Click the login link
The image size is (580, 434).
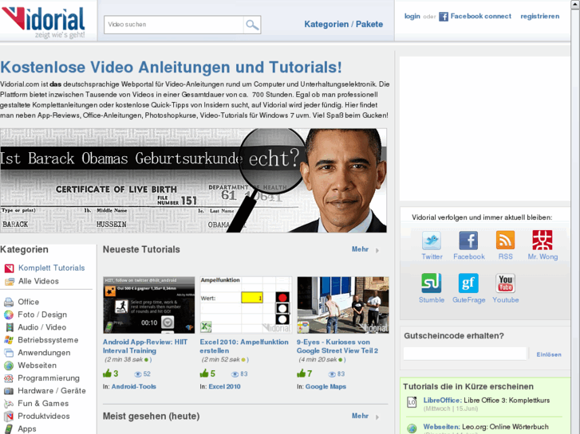(412, 16)
